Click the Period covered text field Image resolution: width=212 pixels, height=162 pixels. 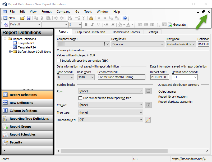(x=121, y=77)
